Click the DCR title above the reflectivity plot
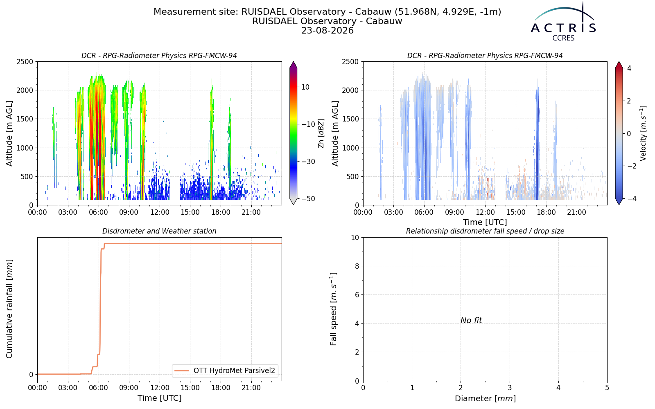This screenshot has width=655, height=409. (159, 56)
